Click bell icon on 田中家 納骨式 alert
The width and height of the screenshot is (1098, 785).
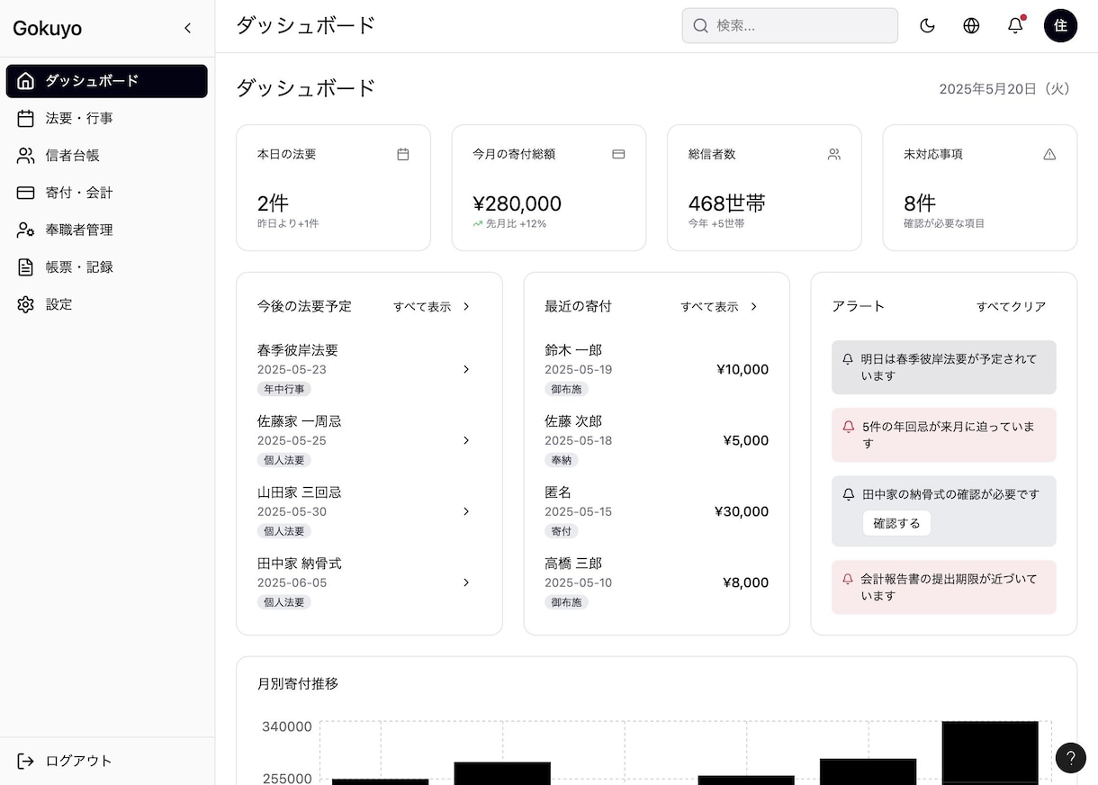click(x=848, y=494)
